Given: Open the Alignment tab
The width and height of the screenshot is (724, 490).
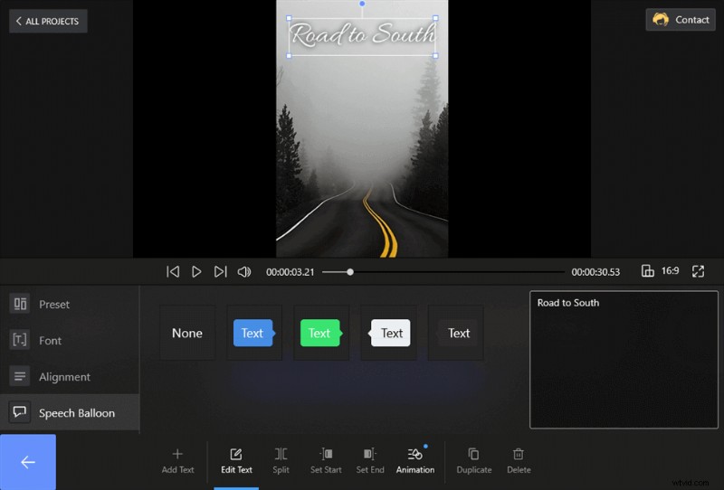Looking at the screenshot, I should tap(70, 377).
